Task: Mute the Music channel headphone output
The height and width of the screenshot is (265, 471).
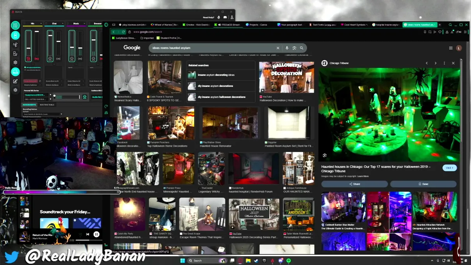Action: click(x=72, y=59)
